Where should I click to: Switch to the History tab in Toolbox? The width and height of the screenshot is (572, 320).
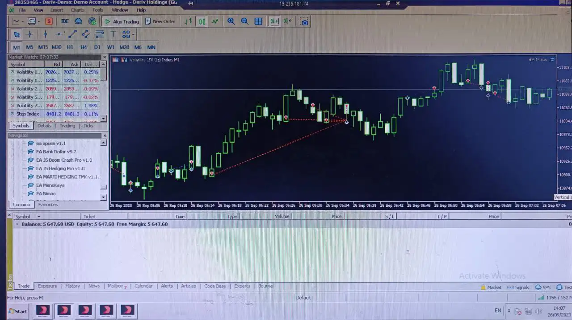click(72, 286)
